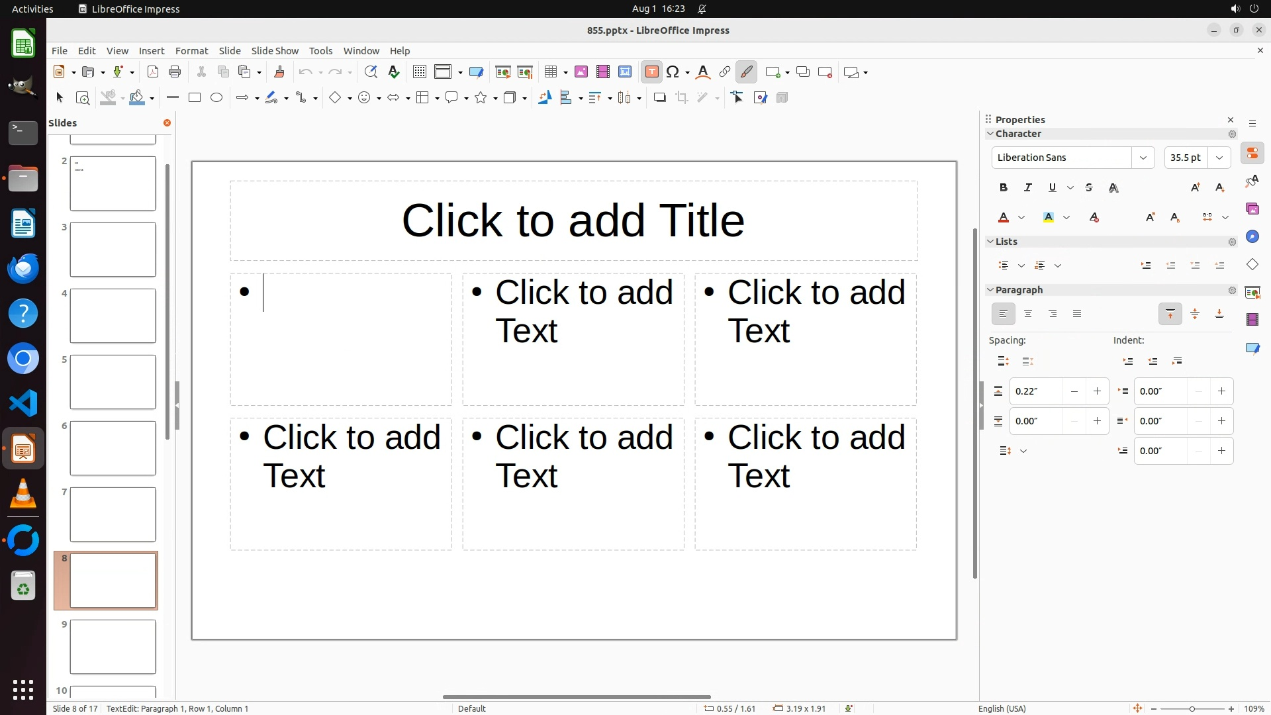Viewport: 1271px width, 715px height.
Task: Open the Format menu
Action: click(x=191, y=51)
